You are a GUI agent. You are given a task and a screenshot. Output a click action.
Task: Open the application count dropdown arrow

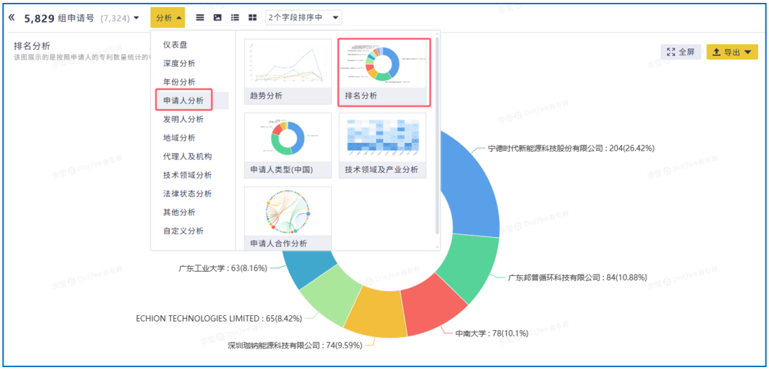136,18
